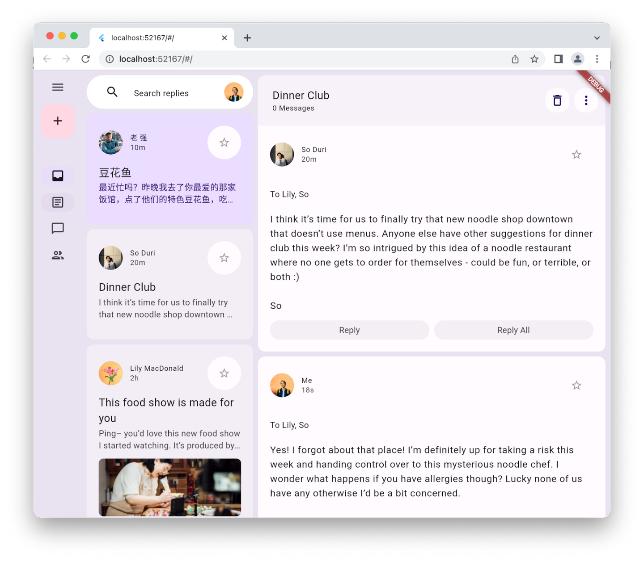Open the Inbox view in the sidebar
644x562 pixels.
click(x=58, y=176)
